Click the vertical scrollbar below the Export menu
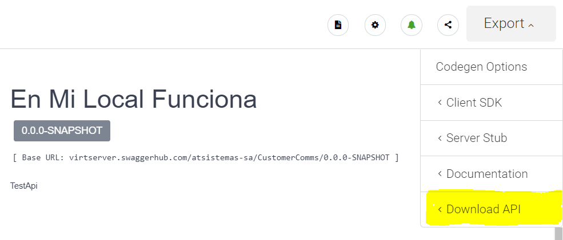This screenshot has width=563, height=240. (x=558, y=234)
